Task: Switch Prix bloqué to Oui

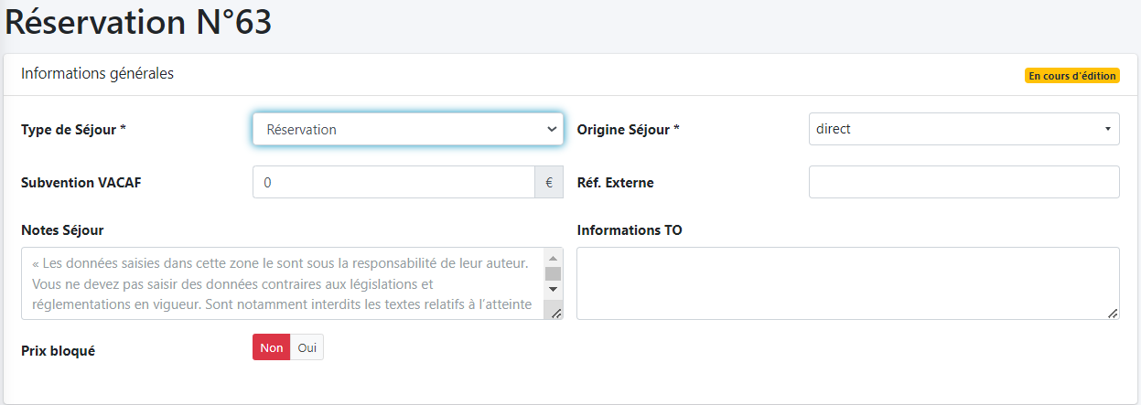Action: pos(307,347)
